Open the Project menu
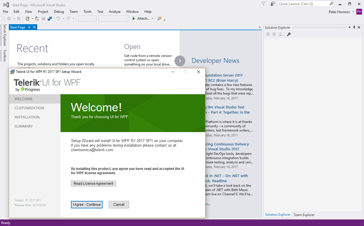This screenshot has width=364, height=226. point(43,12)
